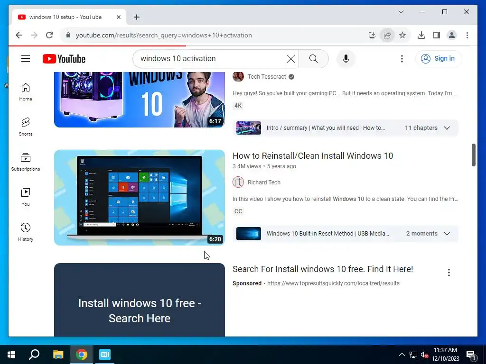This screenshot has width=486, height=364.
Task: Play the 6:20 Windows 10 laptop thumbnail
Action: pos(140,198)
